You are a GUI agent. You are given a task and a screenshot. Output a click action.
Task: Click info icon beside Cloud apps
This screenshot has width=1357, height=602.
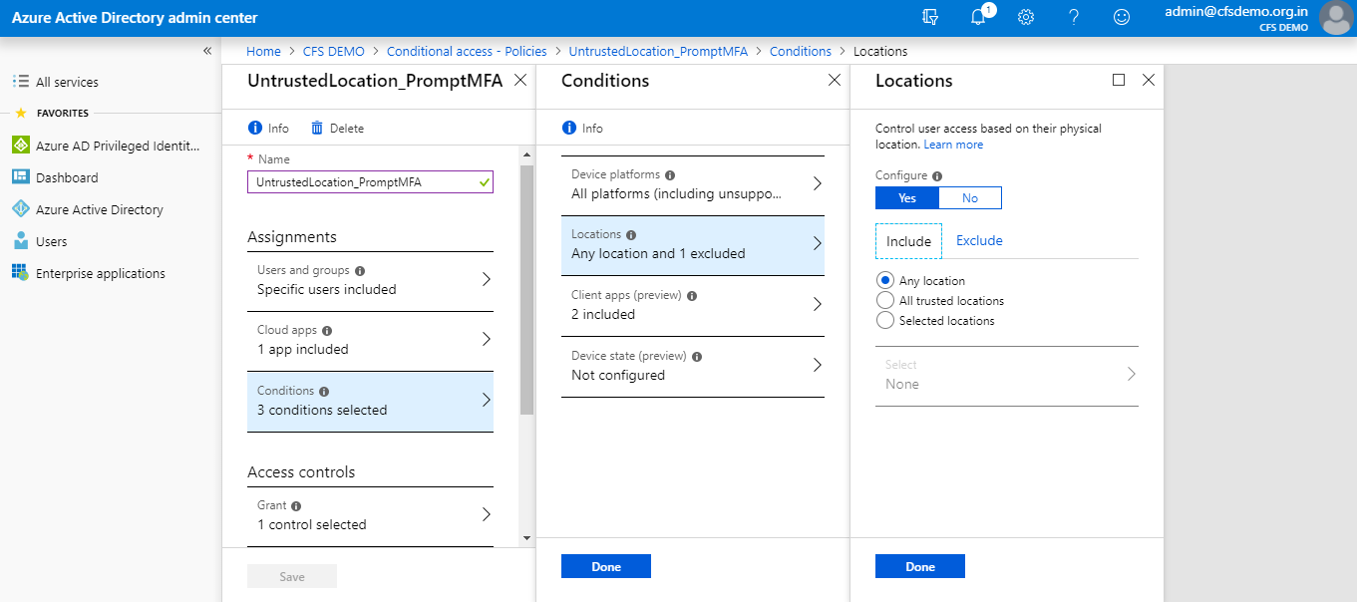point(327,330)
